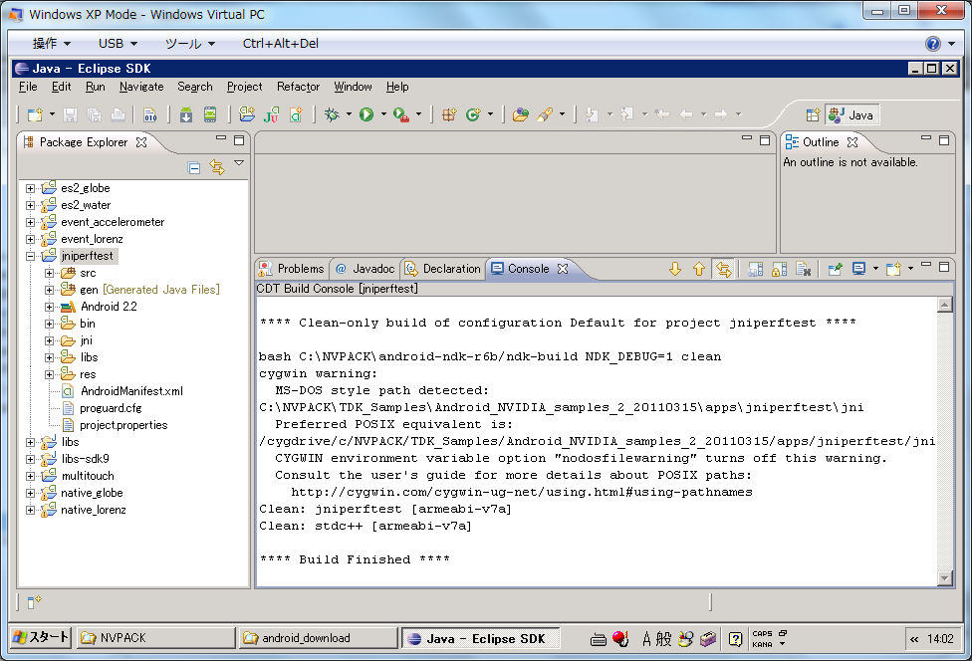
Task: Switch to NVPACK taskbar window
Action: click(x=155, y=637)
